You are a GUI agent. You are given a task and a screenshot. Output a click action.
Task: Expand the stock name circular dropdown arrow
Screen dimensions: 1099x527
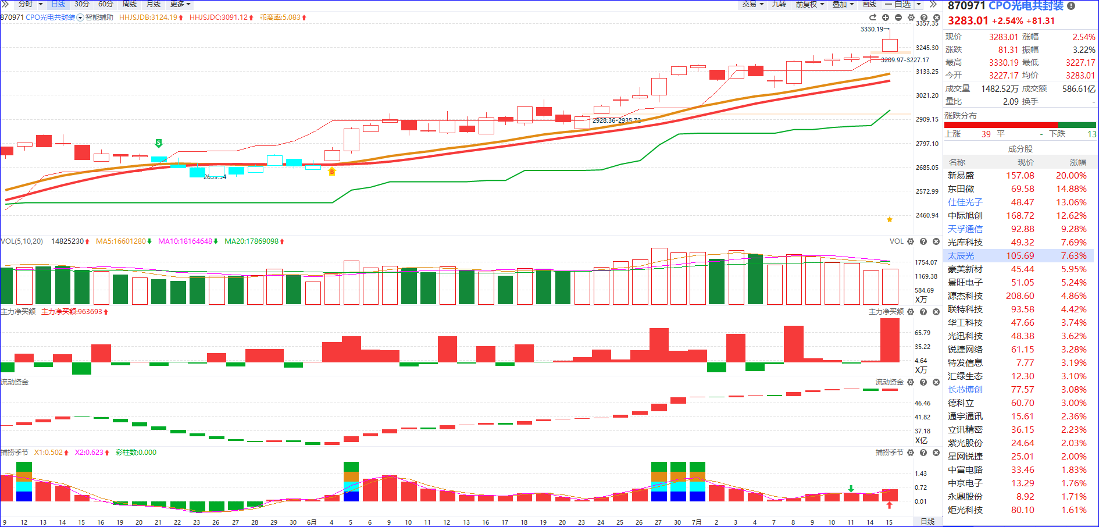pos(80,17)
